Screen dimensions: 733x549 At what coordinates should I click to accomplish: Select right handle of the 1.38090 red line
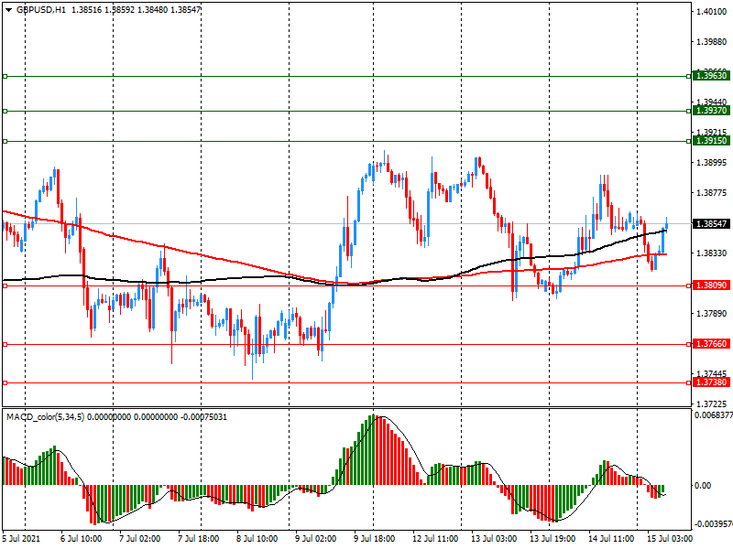click(x=689, y=285)
